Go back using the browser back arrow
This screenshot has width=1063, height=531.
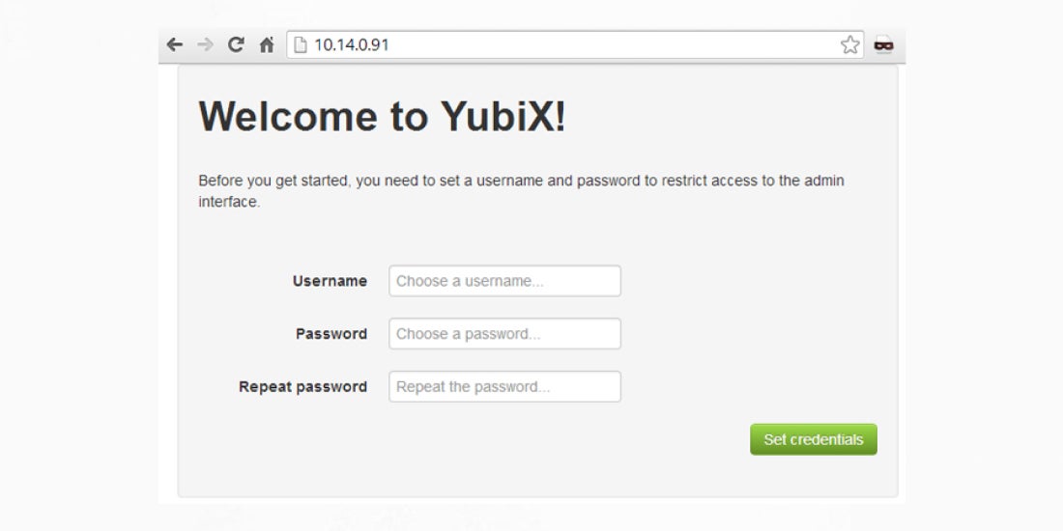(174, 44)
